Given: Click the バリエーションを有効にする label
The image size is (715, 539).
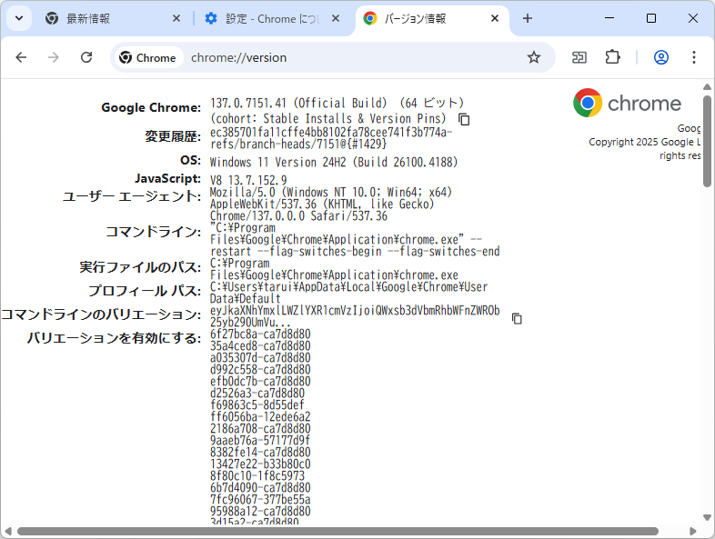Looking at the screenshot, I should [114, 338].
